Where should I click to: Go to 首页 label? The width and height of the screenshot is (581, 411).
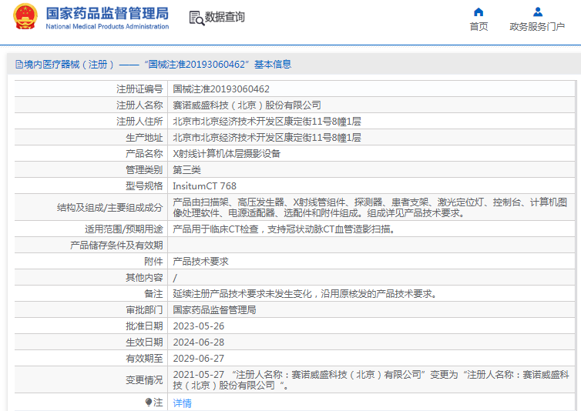point(479,27)
